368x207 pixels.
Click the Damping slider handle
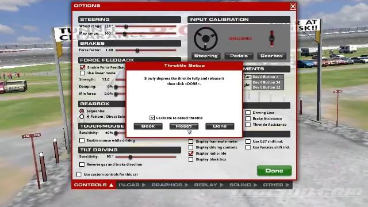point(116,87)
